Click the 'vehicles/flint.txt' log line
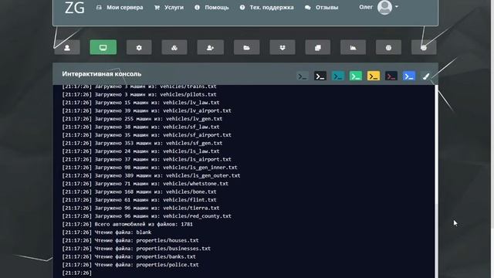494x278 pixels. click(139, 200)
